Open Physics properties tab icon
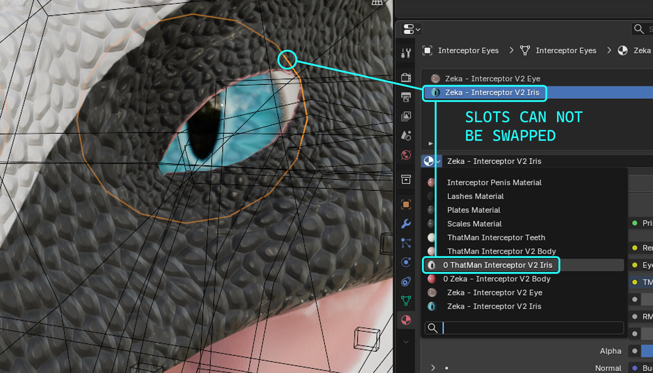Viewport: 653px width, 373px height. [x=406, y=262]
